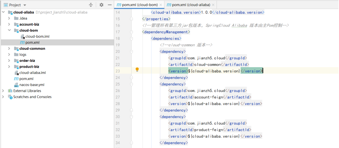
Task: Click the External Libraries icon
Action: pos(10,91)
